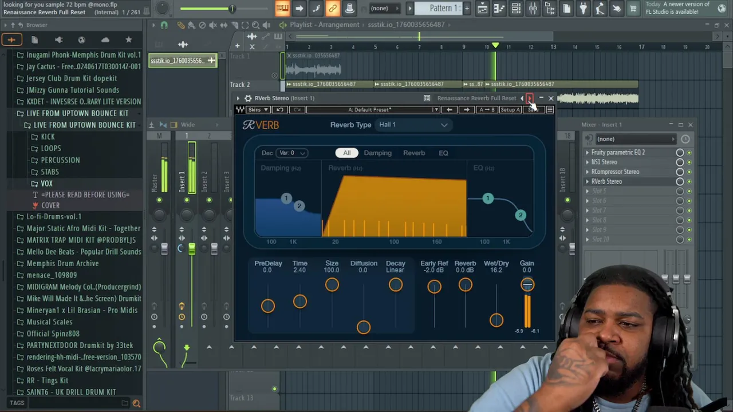Screen dimensions: 733x412
Task: Open Browser starred favorites tab
Action: point(128,39)
